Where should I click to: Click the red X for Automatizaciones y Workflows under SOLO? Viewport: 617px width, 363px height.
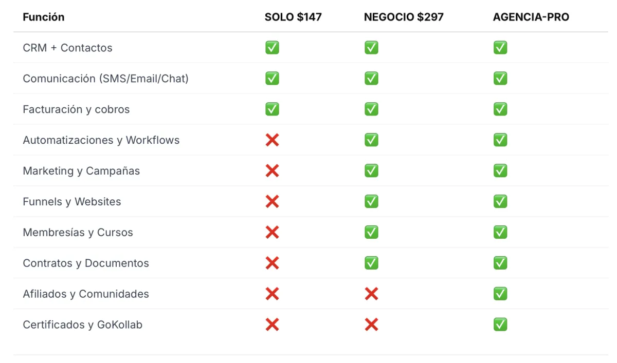pyautogui.click(x=272, y=140)
